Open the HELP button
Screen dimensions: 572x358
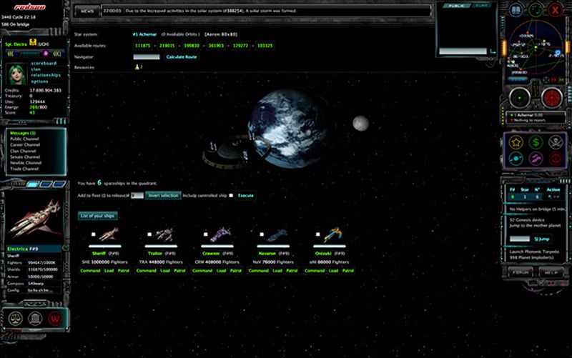point(551,272)
